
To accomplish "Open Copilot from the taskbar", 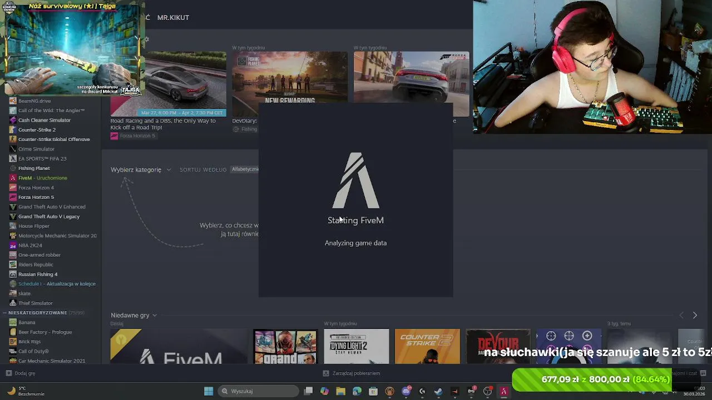I will [x=324, y=391].
